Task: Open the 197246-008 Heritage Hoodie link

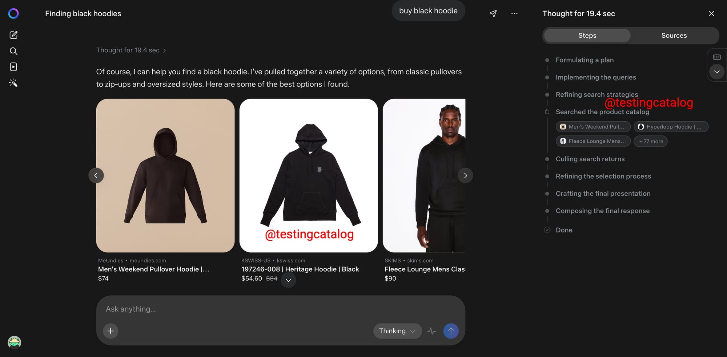Action: coord(300,269)
